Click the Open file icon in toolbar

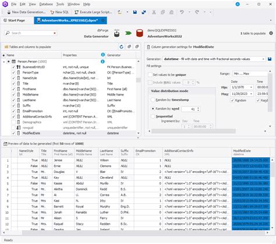(x=119, y=12)
